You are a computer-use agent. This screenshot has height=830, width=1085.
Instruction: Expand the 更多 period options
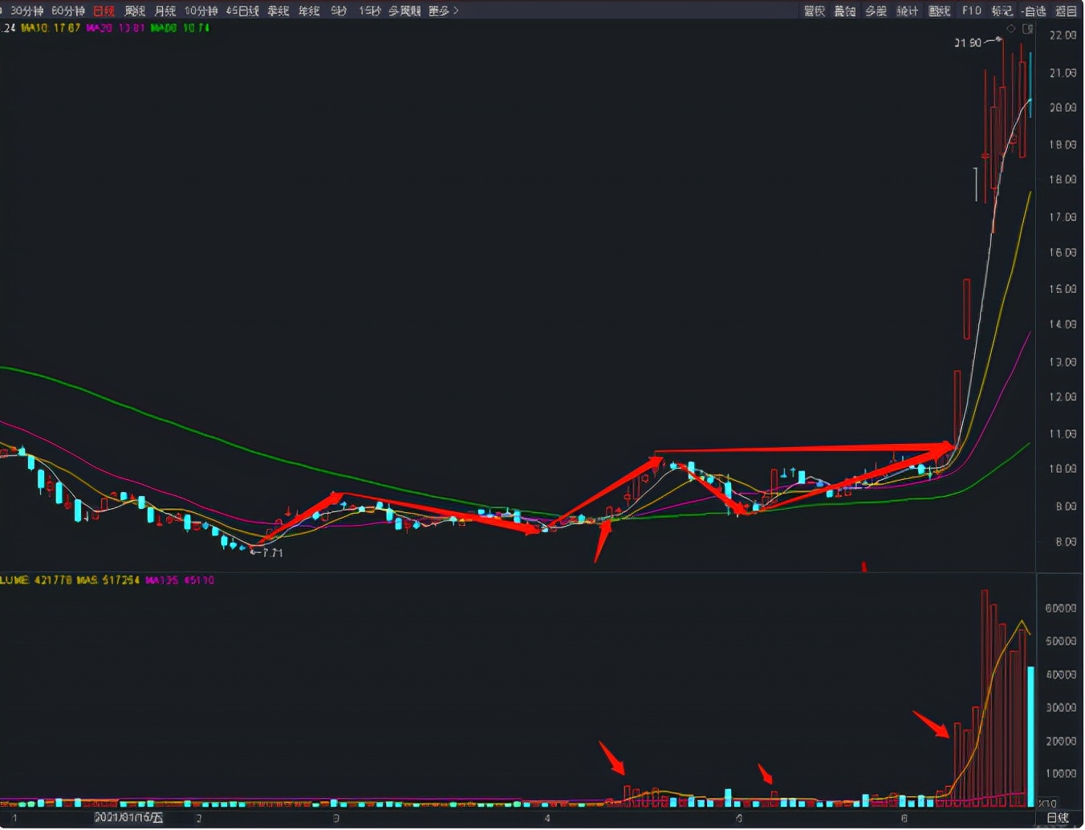(x=443, y=10)
